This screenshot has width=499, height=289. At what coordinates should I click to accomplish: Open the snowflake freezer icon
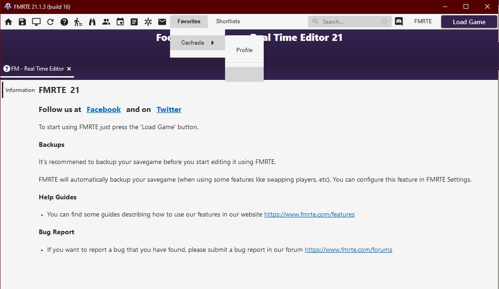(148, 21)
